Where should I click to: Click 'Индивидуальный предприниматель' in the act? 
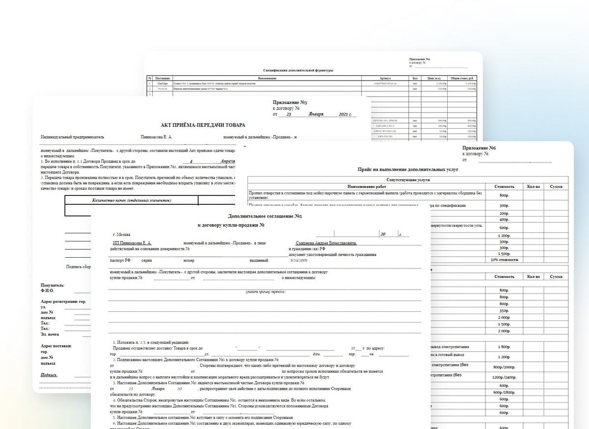[72, 137]
